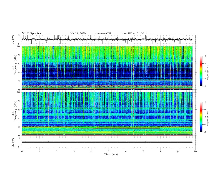Click the ch.2 spectrogram color scale bar
The width and height of the screenshot is (220, 170).
pos(201,117)
